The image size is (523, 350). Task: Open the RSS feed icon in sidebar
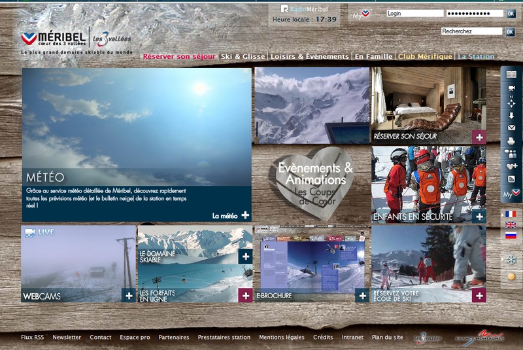pyautogui.click(x=511, y=179)
